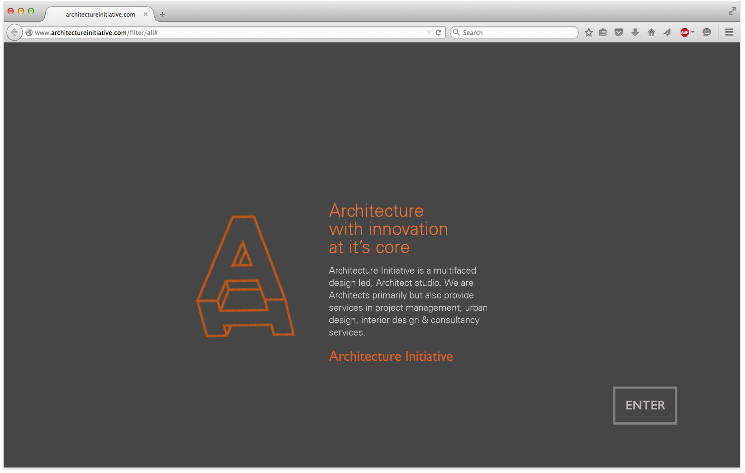Viewport: 745px width, 473px height.
Task: Go to the Home page icon
Action: 651,33
